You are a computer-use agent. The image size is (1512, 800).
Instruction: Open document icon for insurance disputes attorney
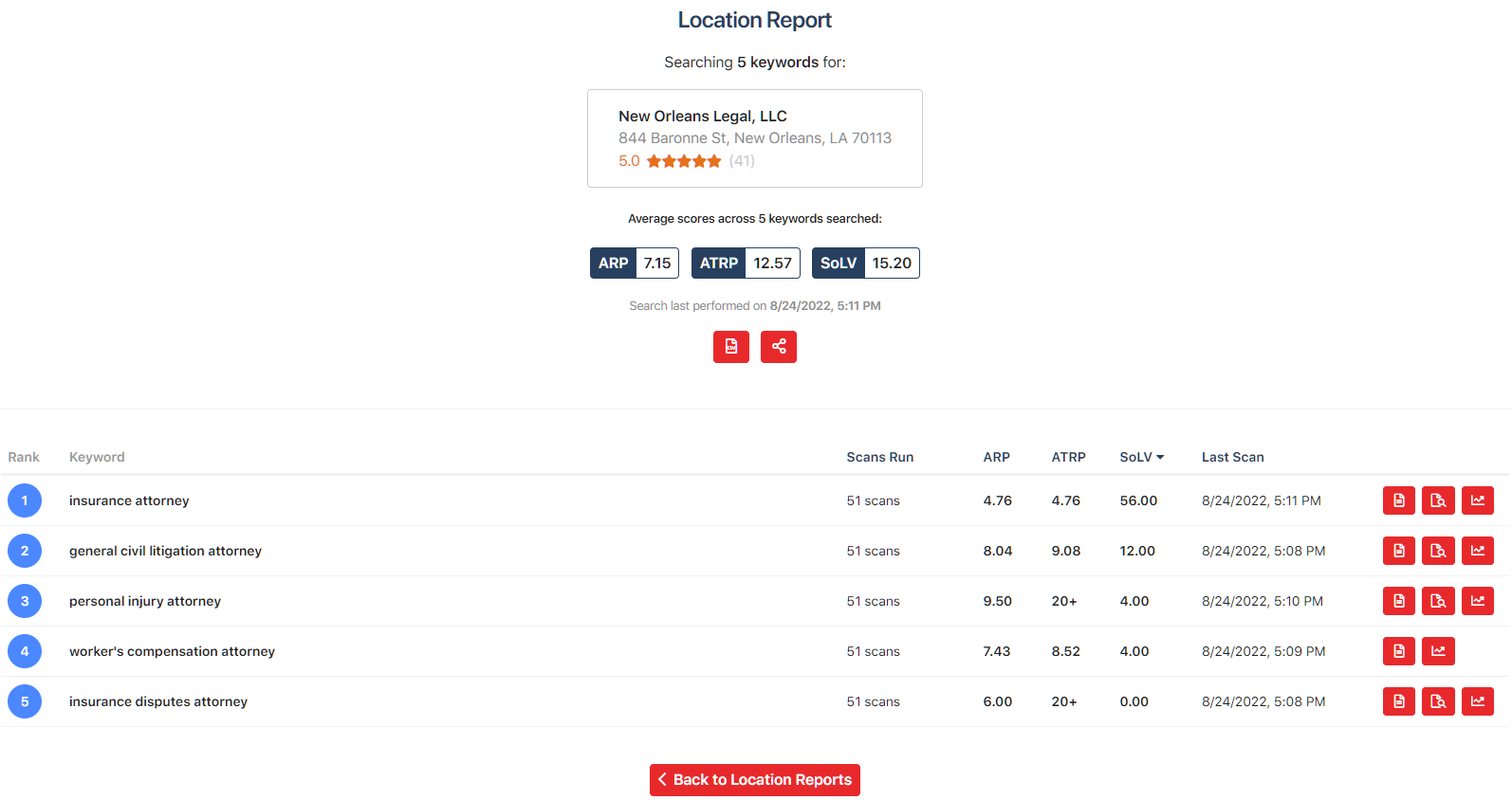click(1398, 701)
